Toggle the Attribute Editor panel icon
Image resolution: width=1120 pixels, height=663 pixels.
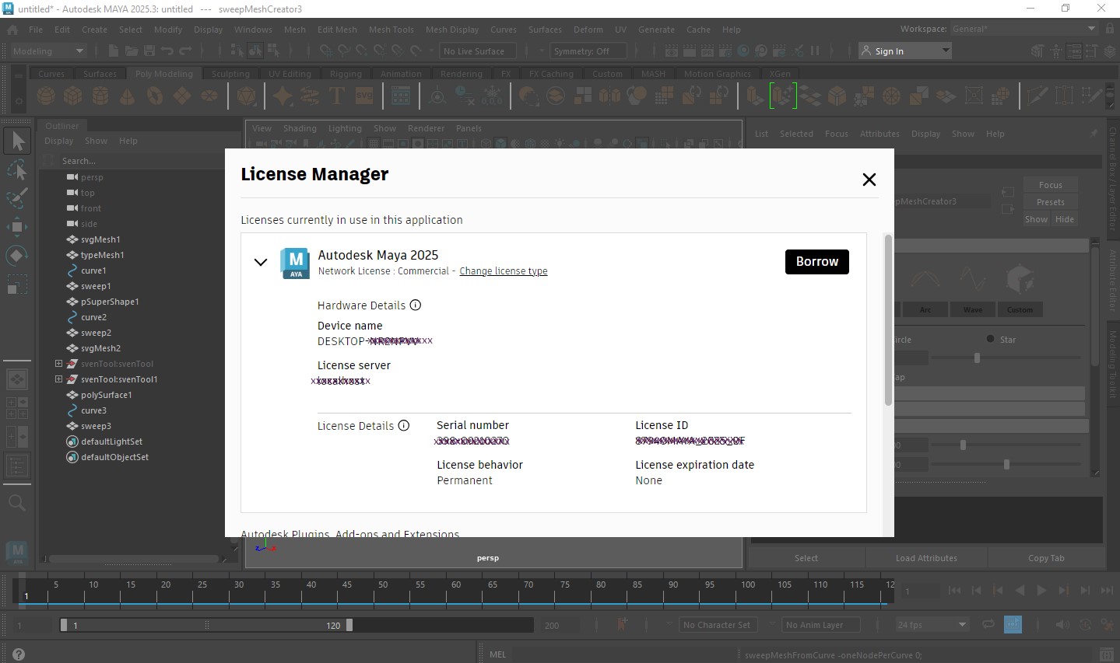pyautogui.click(x=1074, y=51)
